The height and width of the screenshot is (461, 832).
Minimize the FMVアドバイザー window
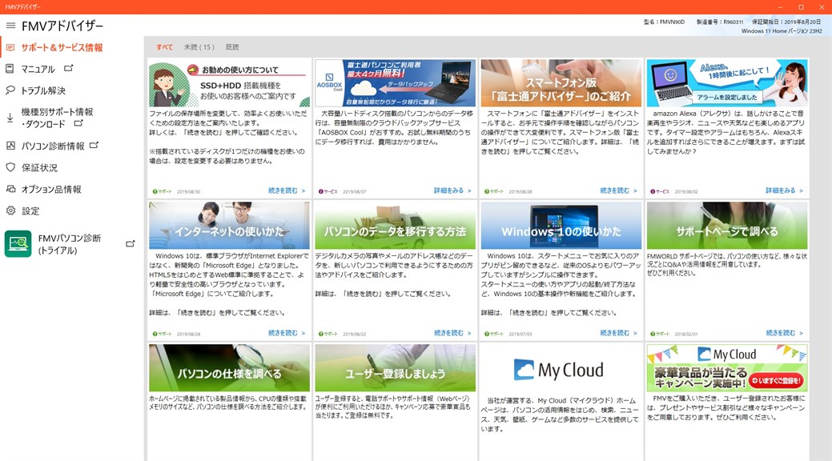click(x=781, y=7)
